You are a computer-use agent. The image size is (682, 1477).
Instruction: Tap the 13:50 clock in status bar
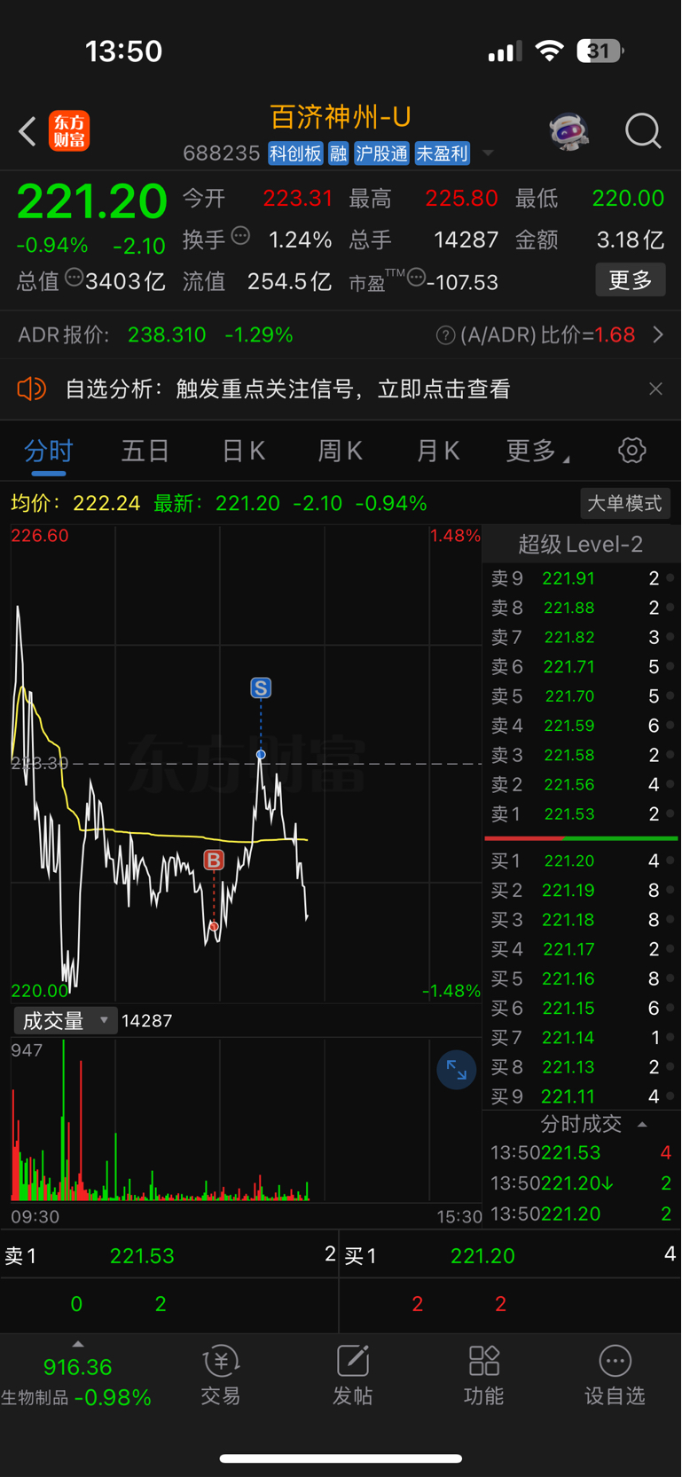pos(124,51)
